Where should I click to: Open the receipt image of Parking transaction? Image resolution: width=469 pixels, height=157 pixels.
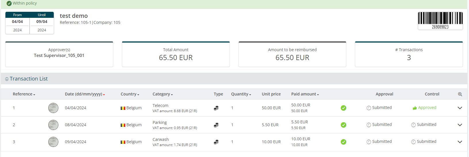53,125
